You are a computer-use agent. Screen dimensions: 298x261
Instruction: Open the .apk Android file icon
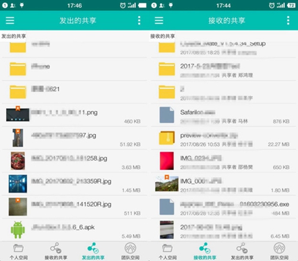18,230
